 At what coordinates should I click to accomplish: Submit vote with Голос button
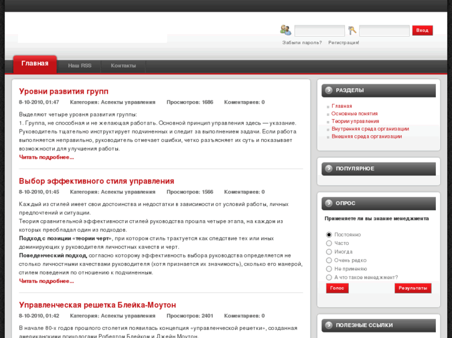pos(337,288)
